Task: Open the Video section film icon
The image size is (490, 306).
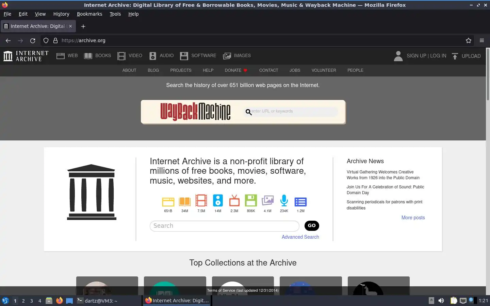Action: (x=121, y=56)
